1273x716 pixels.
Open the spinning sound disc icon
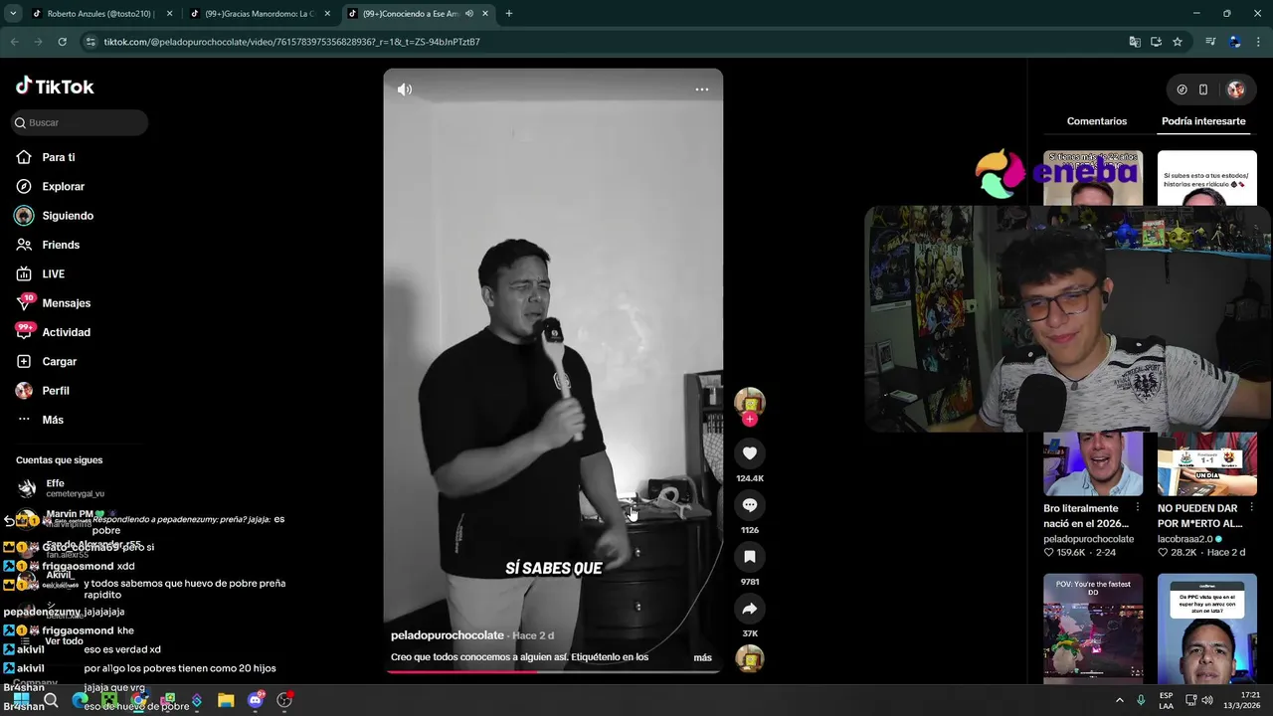[x=750, y=658]
